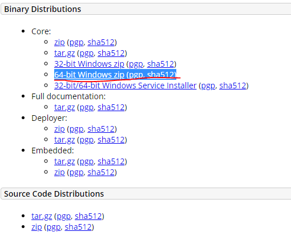Open the Core zip download link
Image resolution: width=291 pixels, height=248 pixels.
pyautogui.click(x=59, y=42)
